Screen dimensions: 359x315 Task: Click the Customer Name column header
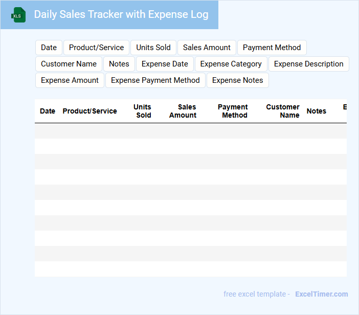click(283, 111)
